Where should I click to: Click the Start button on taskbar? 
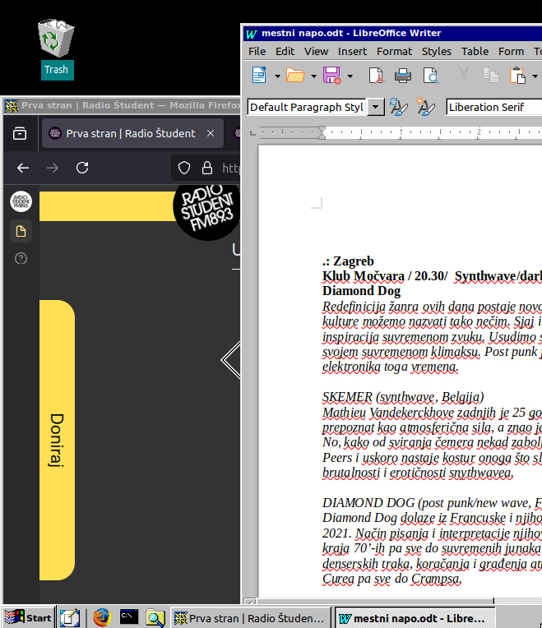29,617
